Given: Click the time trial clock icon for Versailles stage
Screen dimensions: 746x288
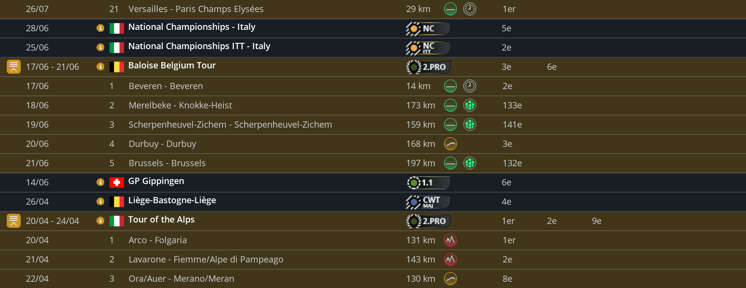Looking at the screenshot, I should click(x=470, y=9).
